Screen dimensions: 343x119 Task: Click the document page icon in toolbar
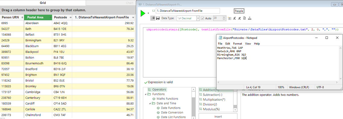tap(244, 18)
